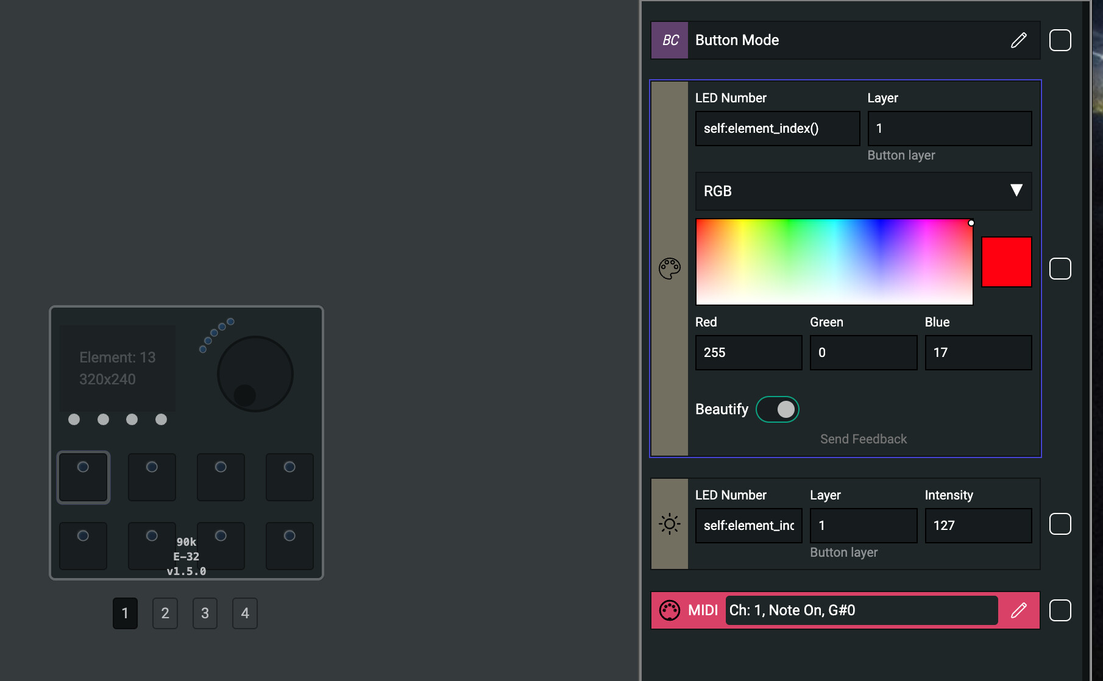Click the BC Button Mode icon
Viewport: 1103px width, 681px height.
click(x=670, y=40)
